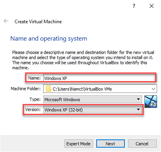The height and width of the screenshot is (152, 161).
Task: Switch to Expert Mode
Action: pyautogui.click(x=79, y=144)
